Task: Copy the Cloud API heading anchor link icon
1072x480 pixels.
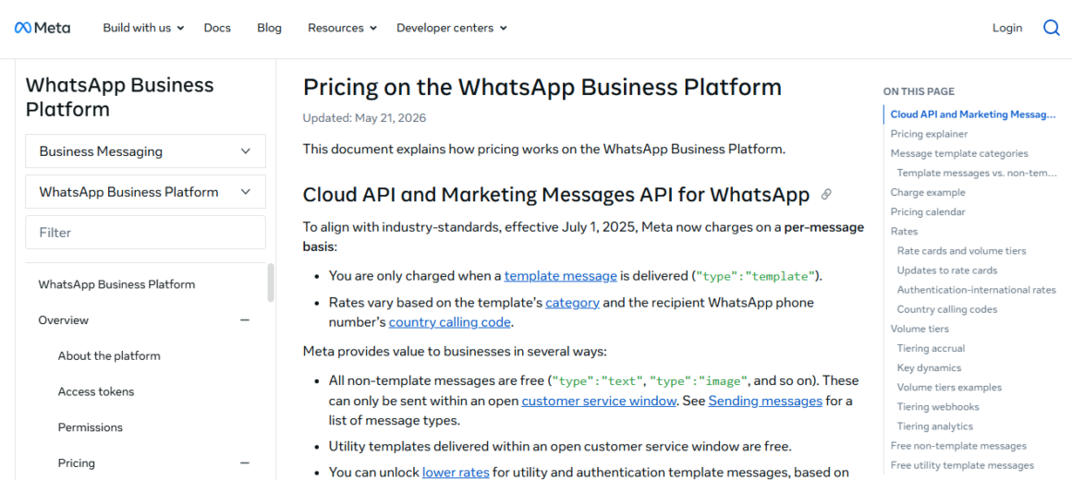Action: pos(826,195)
